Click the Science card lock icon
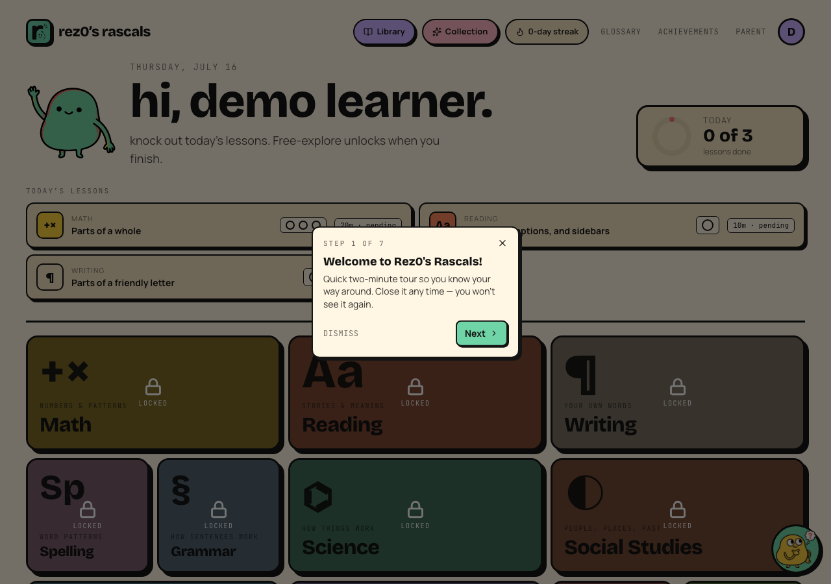 pyautogui.click(x=415, y=510)
